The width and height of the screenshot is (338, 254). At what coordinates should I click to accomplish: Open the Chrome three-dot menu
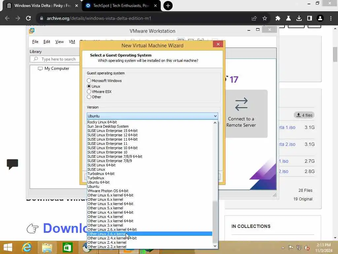point(331,19)
